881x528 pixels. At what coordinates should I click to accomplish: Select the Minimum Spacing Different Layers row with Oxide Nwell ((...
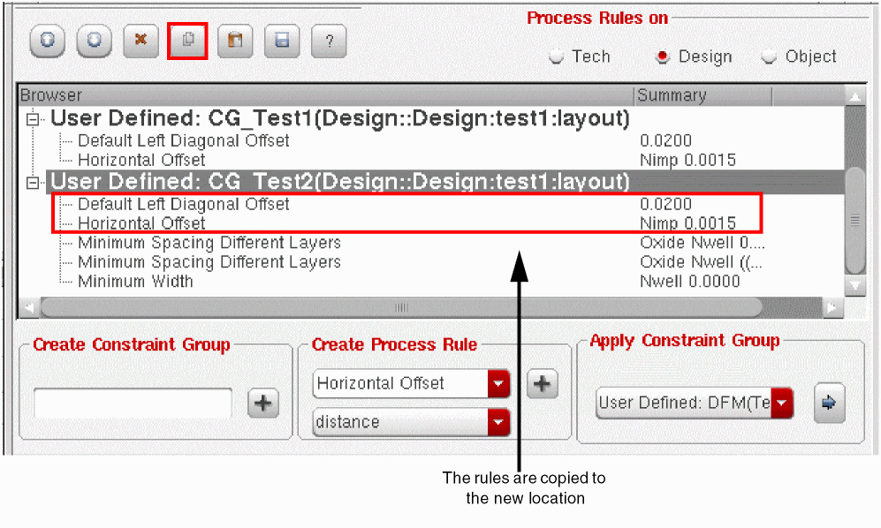209,261
